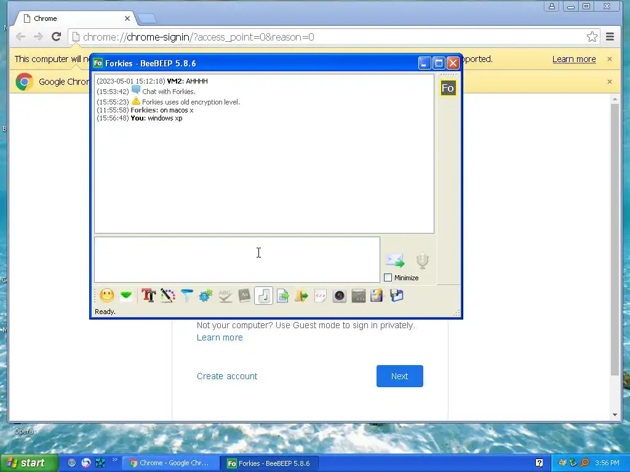Close the 'Chrome' tab with X
Viewport: 630px width, 472px height.
tap(127, 18)
